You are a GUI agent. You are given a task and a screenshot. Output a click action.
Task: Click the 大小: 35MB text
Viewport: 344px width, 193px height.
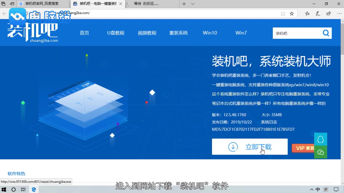click(272, 115)
